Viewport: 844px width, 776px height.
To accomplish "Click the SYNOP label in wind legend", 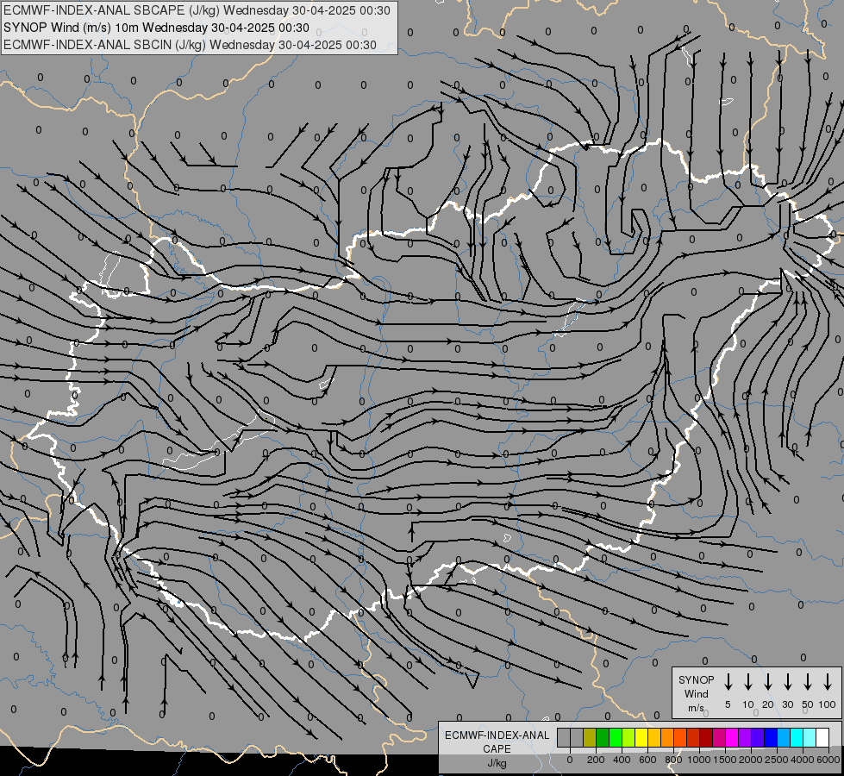I will [x=696, y=680].
